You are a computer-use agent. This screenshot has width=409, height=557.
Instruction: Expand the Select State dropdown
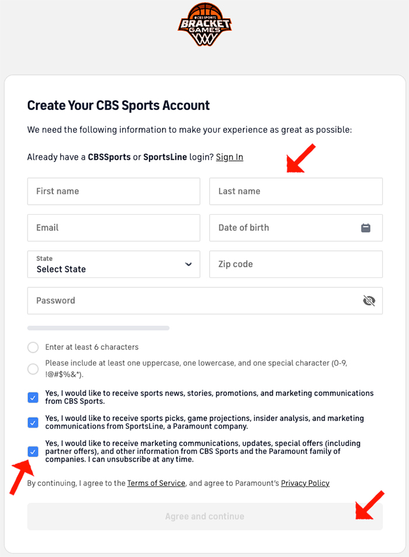tap(113, 264)
